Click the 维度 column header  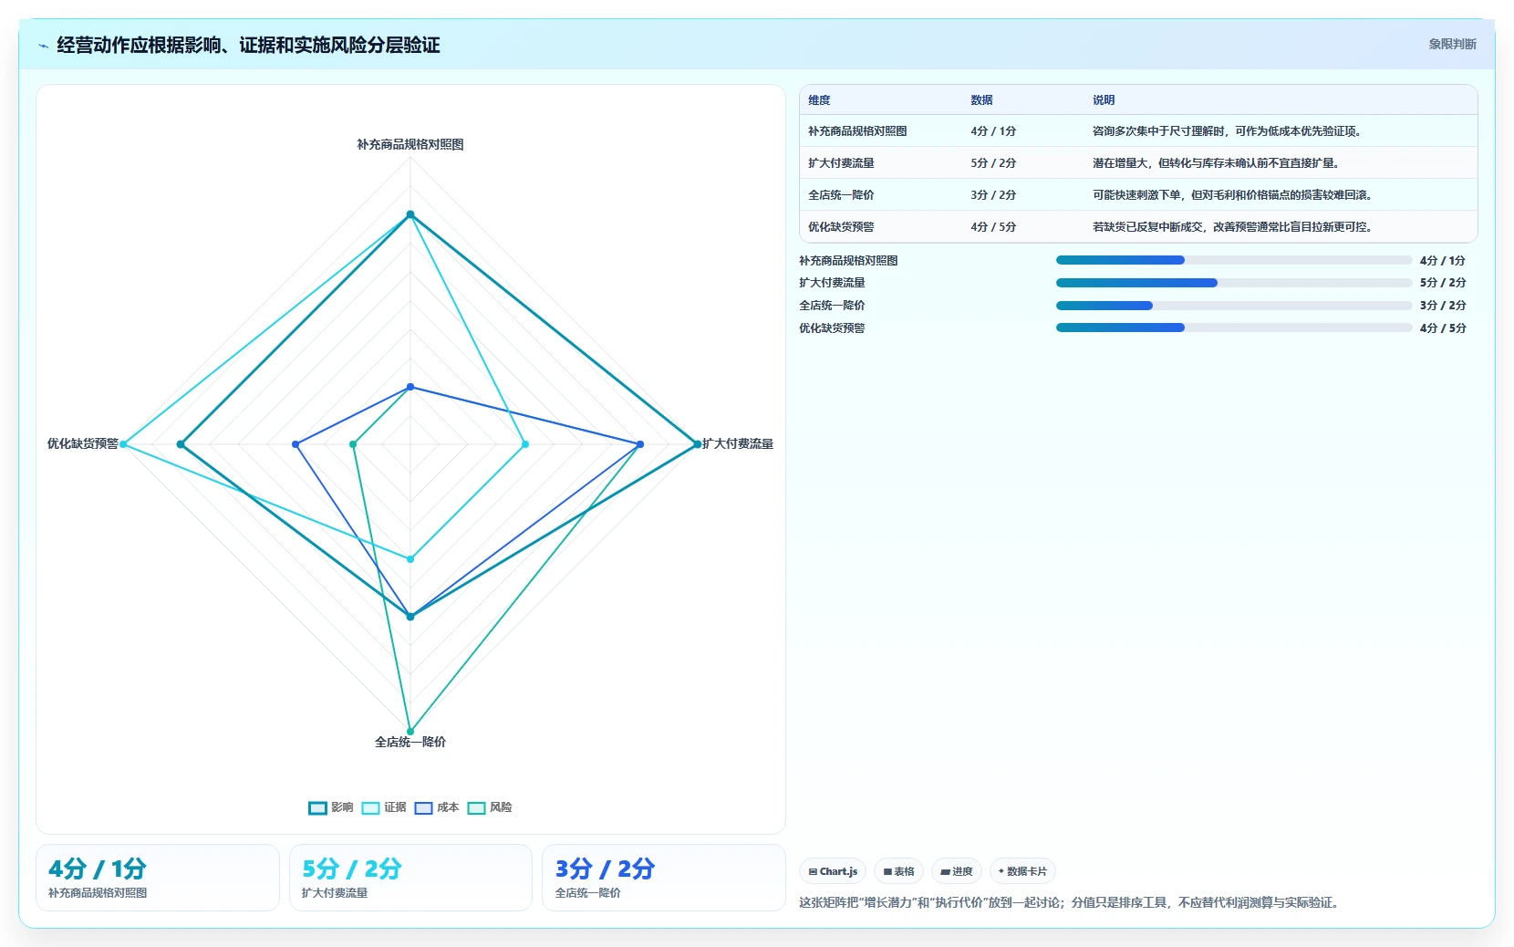[819, 100]
